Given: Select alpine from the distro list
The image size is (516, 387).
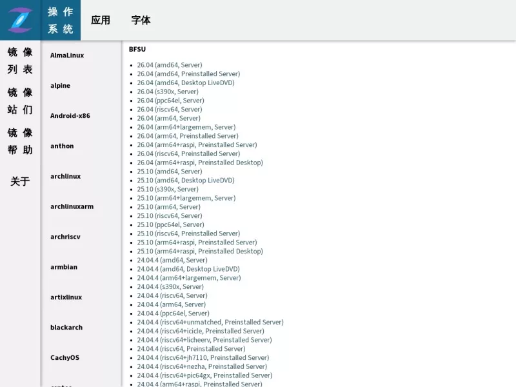Looking at the screenshot, I should click(x=60, y=86).
